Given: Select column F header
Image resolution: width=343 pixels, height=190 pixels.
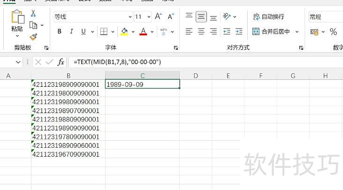Looking at the screenshot, I should 260,76.
